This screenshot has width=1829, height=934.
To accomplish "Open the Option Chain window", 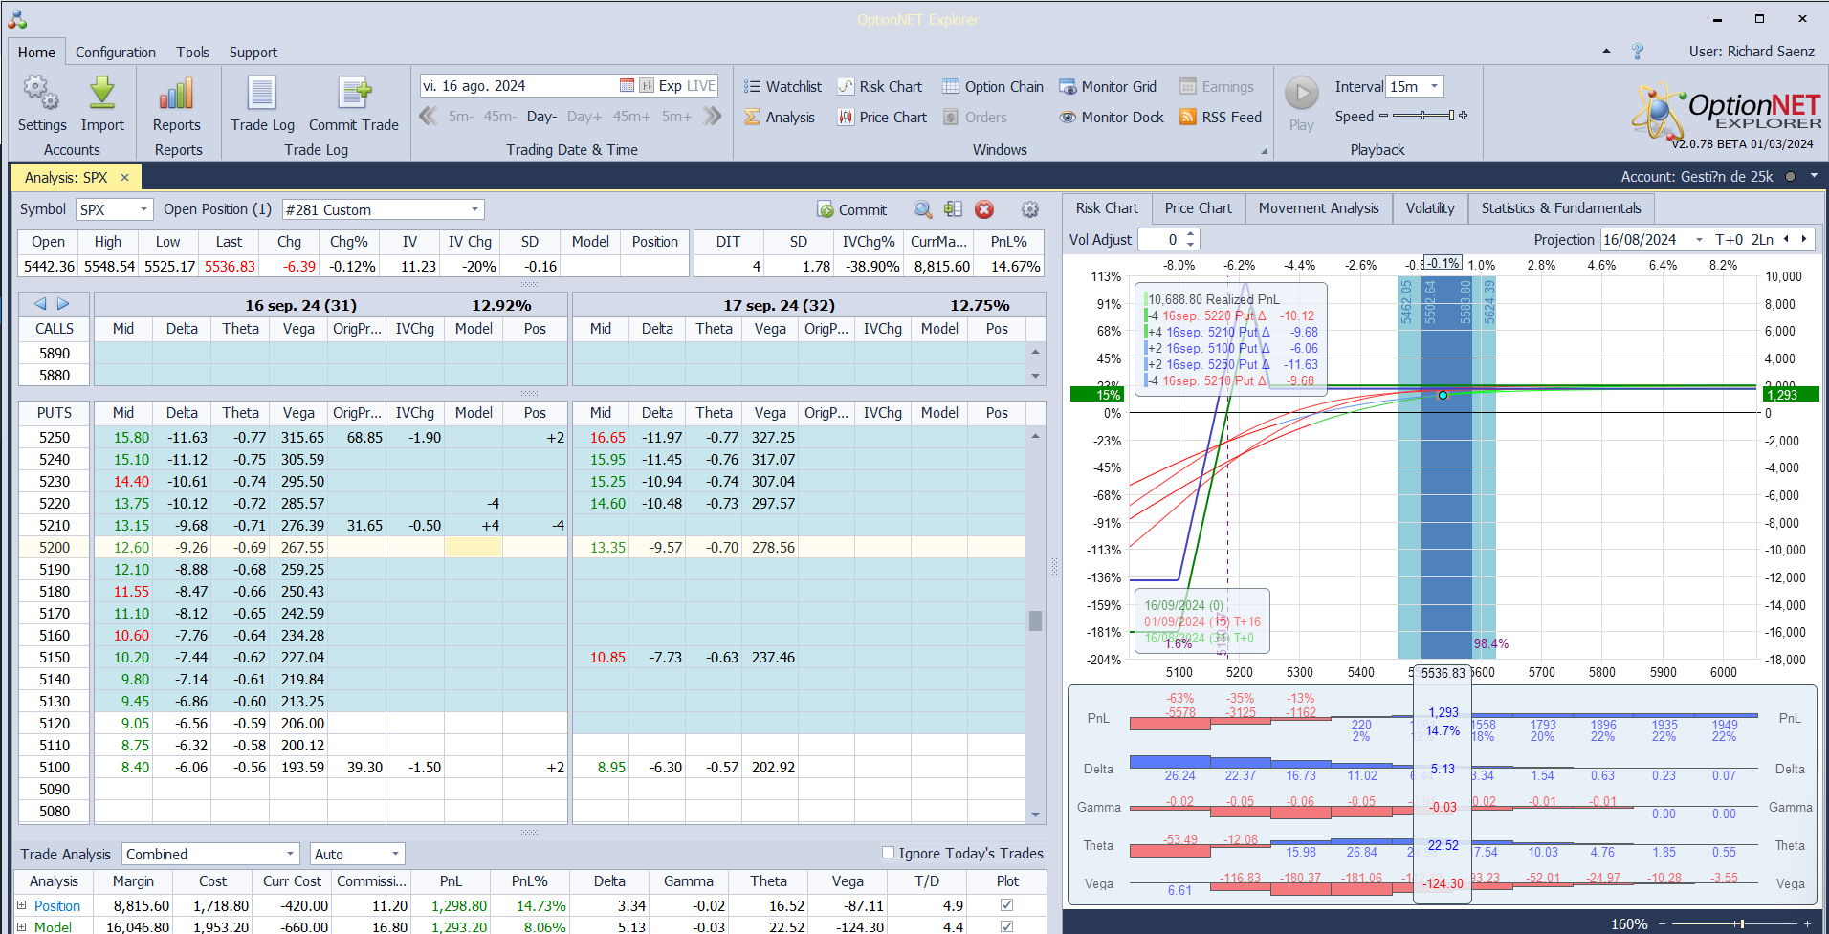I will (x=993, y=87).
